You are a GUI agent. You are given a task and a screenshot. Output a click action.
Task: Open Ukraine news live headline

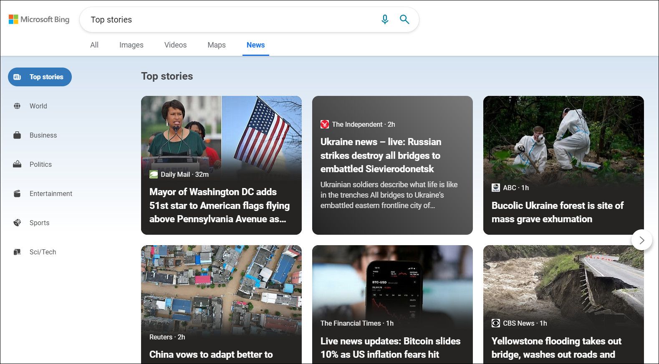tap(381, 156)
